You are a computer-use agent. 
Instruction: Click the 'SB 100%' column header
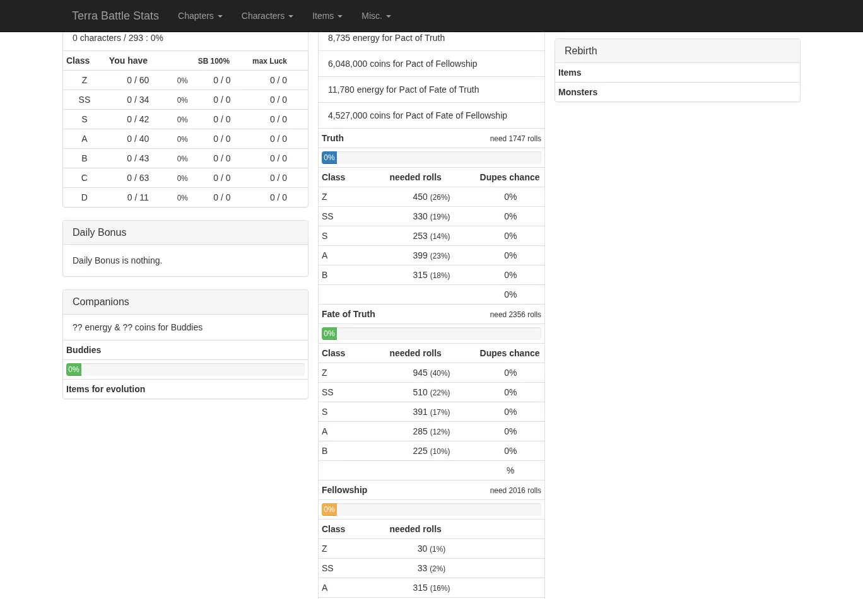[x=213, y=61]
